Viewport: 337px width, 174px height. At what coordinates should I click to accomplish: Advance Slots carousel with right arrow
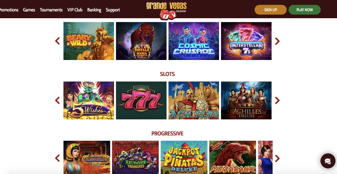tap(277, 100)
